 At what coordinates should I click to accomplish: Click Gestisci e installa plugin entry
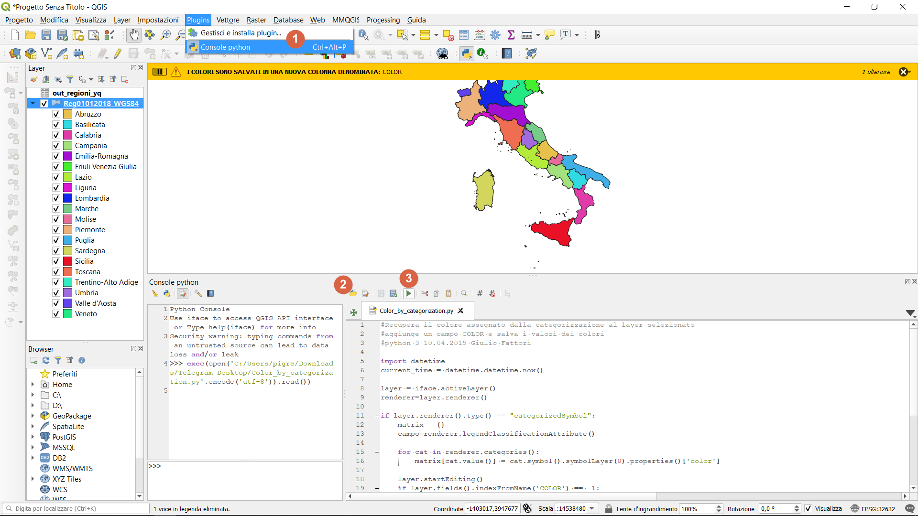[240, 33]
